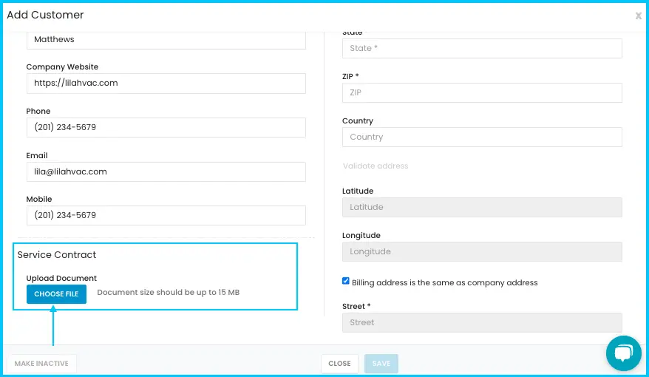This screenshot has height=377, width=649.
Task: Select the Email input field
Action: (166, 171)
